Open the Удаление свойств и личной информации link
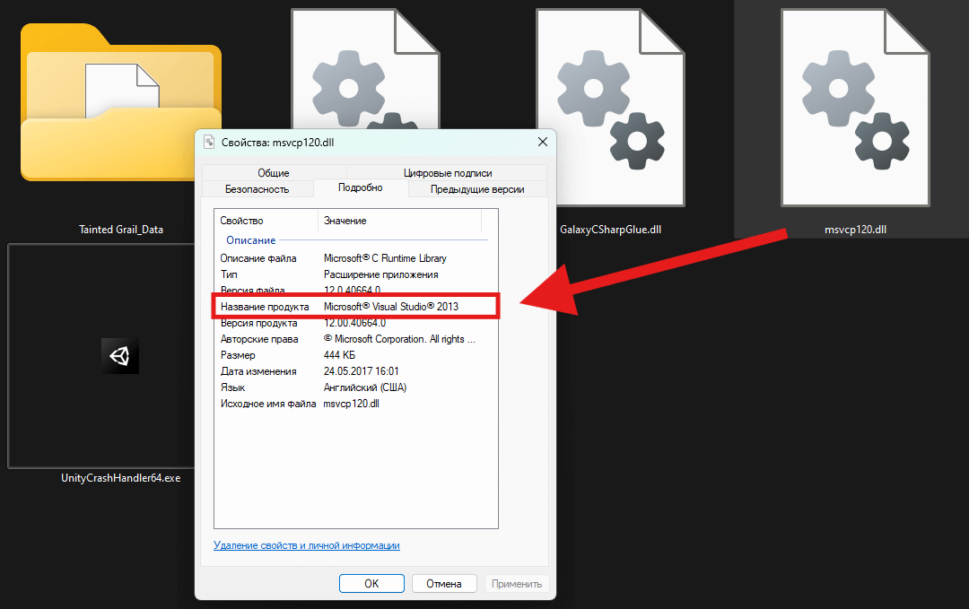Screen dimensions: 969x609 [307, 545]
